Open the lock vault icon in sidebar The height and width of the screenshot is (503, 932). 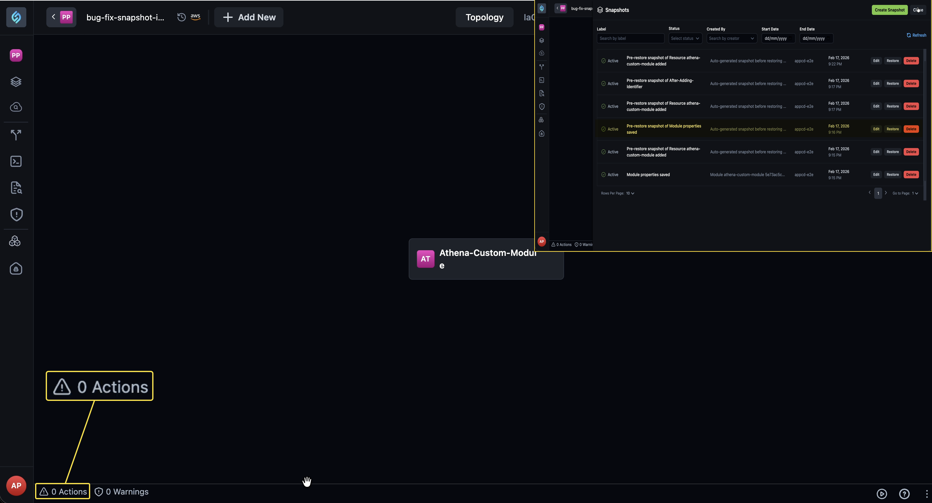(x=16, y=268)
